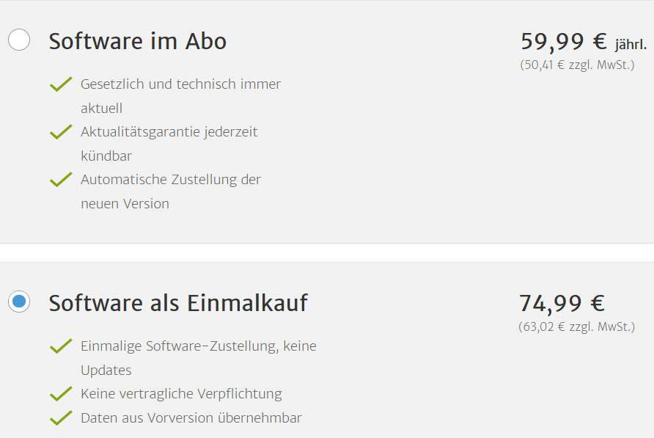
Task: Click the 74,99 € price
Action: click(562, 303)
